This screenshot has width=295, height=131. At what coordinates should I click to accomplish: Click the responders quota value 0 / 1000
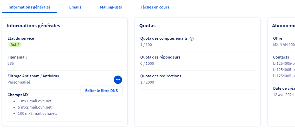pyautogui.click(x=147, y=63)
